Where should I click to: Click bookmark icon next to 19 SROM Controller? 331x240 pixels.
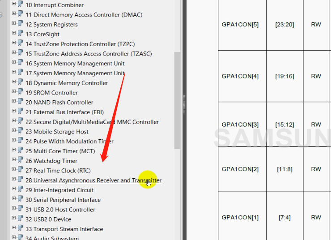[x=21, y=92]
